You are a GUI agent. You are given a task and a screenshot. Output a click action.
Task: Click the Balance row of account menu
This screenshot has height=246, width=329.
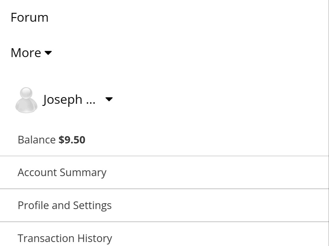click(x=164, y=140)
